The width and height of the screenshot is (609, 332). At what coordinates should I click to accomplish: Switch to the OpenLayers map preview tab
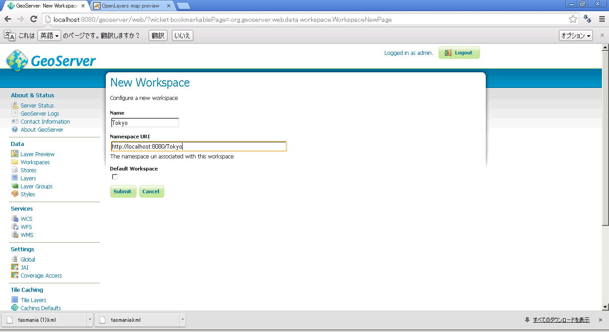tap(130, 6)
